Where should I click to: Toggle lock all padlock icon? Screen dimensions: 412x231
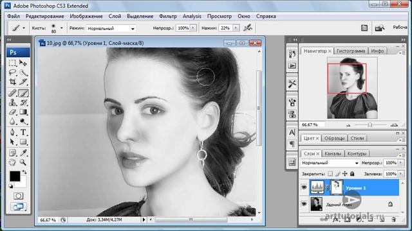[x=352, y=174]
